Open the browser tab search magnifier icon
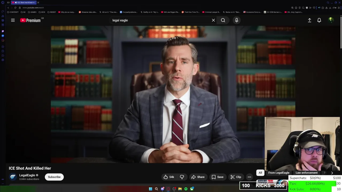The height and width of the screenshot is (192, 342). coord(328,2)
